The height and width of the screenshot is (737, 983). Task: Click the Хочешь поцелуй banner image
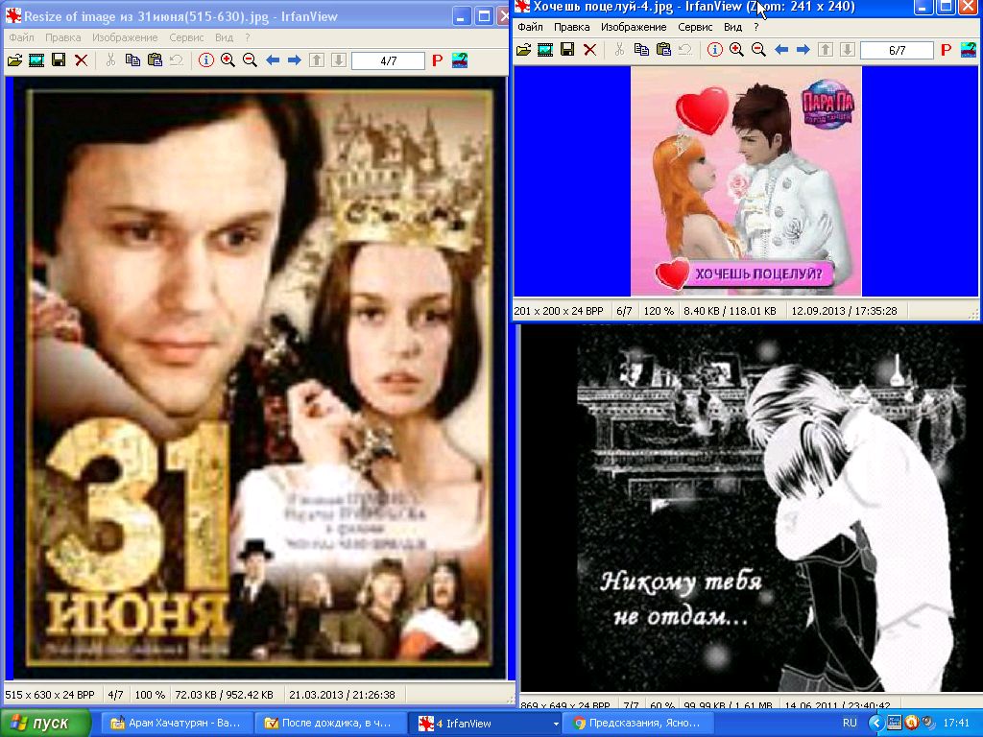click(x=746, y=180)
